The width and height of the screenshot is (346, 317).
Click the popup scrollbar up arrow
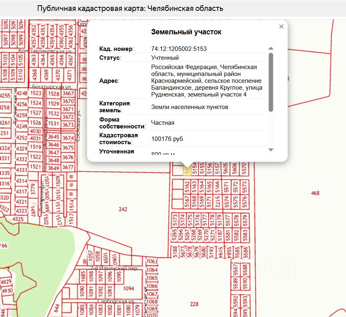tap(271, 48)
